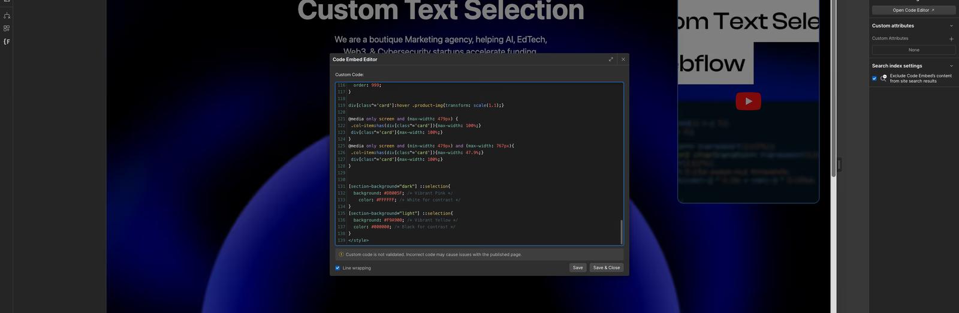
Task: Click the closing </style> tag line
Action: coord(358,240)
